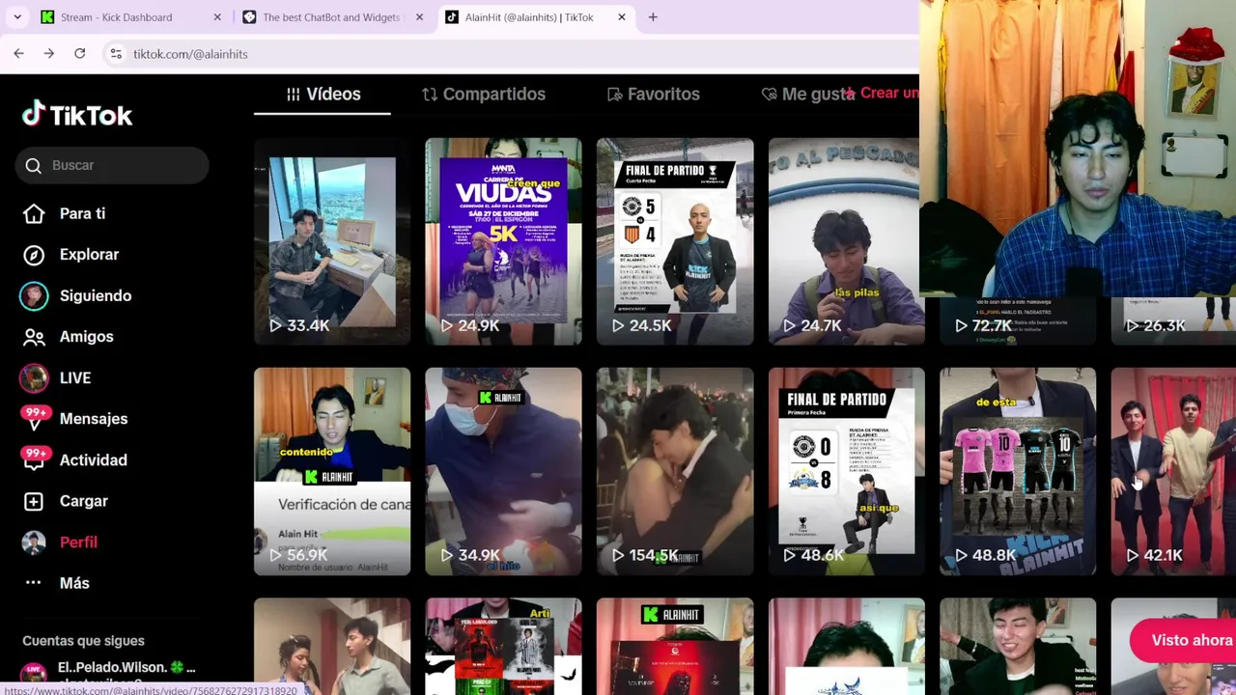Open the tab search dropdown arrow
The image size is (1236, 695).
tap(17, 17)
